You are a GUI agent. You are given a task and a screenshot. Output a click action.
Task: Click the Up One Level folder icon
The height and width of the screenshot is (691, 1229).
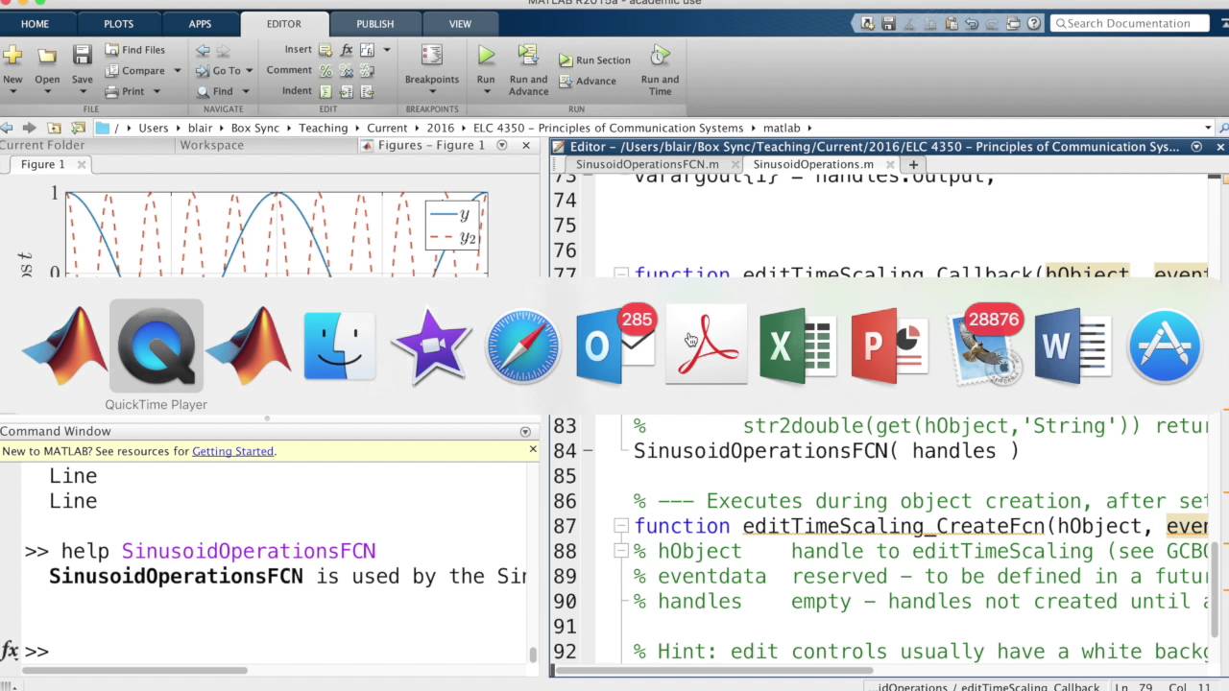point(54,128)
